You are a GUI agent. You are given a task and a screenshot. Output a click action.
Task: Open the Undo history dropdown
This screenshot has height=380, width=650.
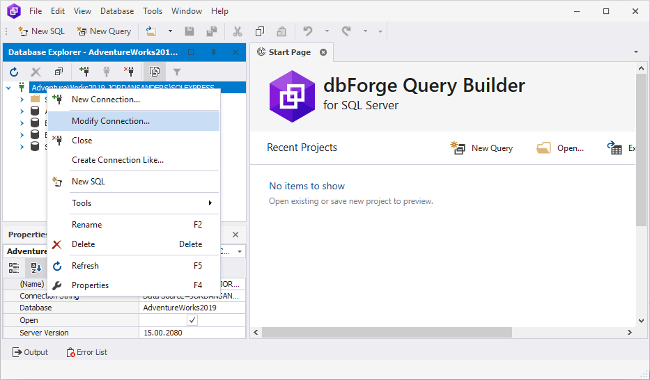click(327, 31)
